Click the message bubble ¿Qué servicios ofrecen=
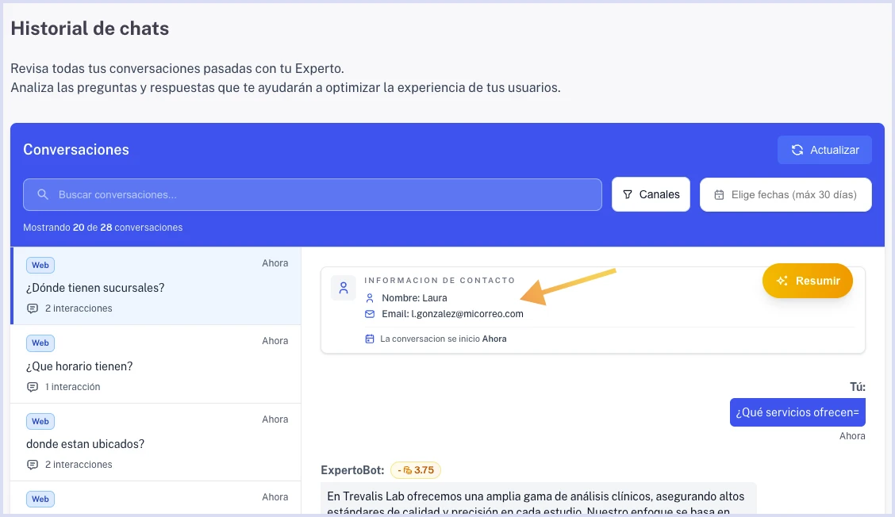 pos(797,412)
